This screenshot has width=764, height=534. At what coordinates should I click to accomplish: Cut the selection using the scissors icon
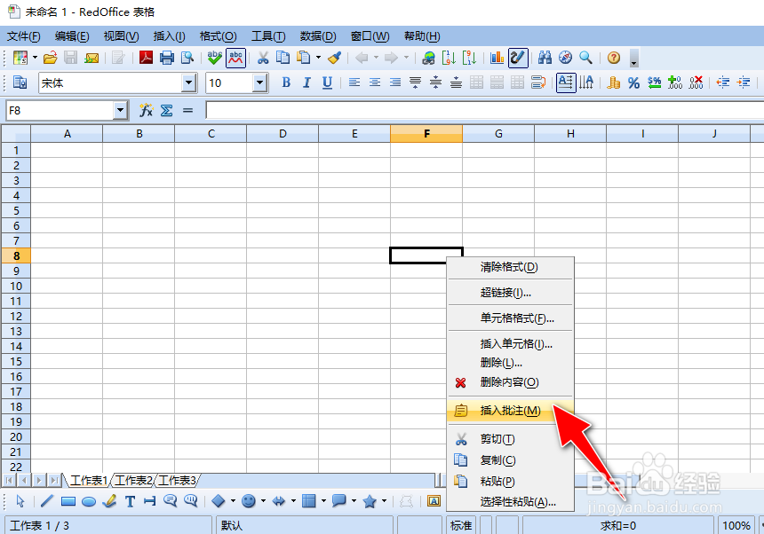point(263,58)
